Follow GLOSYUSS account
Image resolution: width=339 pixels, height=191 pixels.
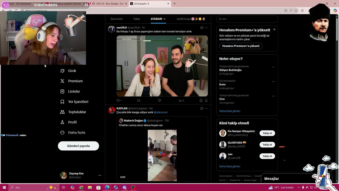(x=267, y=145)
